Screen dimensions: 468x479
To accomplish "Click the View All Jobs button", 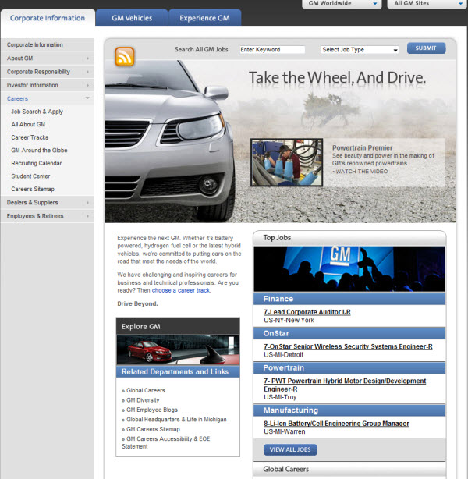I will (x=290, y=449).
